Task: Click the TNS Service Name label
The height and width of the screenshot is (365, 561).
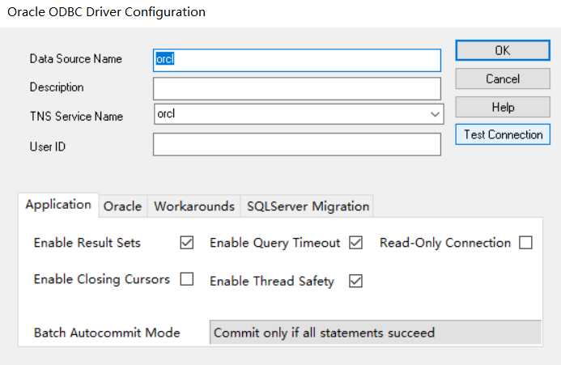Action: click(x=77, y=117)
